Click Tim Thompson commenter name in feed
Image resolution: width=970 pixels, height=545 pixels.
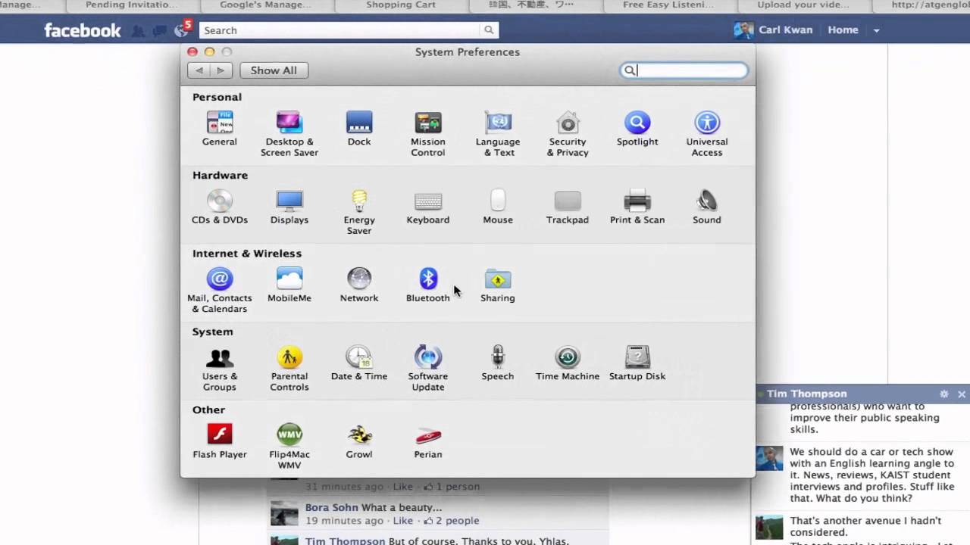(345, 540)
